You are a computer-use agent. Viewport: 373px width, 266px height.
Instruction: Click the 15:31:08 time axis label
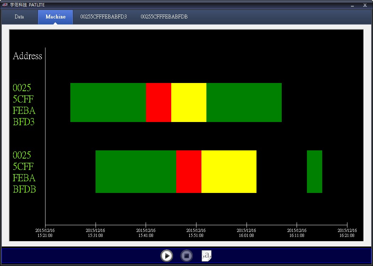[x=96, y=233]
